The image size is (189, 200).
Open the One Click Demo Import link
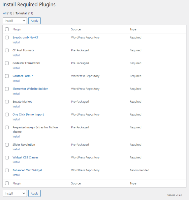(28, 115)
